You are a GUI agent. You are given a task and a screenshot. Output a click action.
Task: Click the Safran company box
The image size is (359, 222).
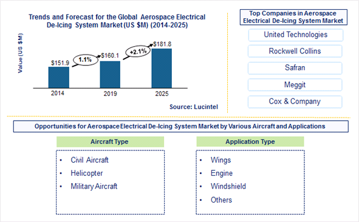click(295, 68)
